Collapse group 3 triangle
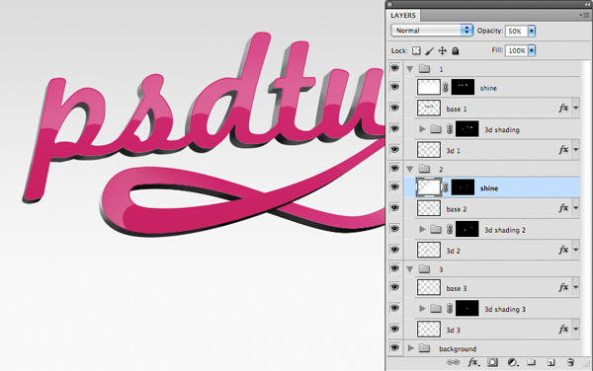 (x=410, y=269)
